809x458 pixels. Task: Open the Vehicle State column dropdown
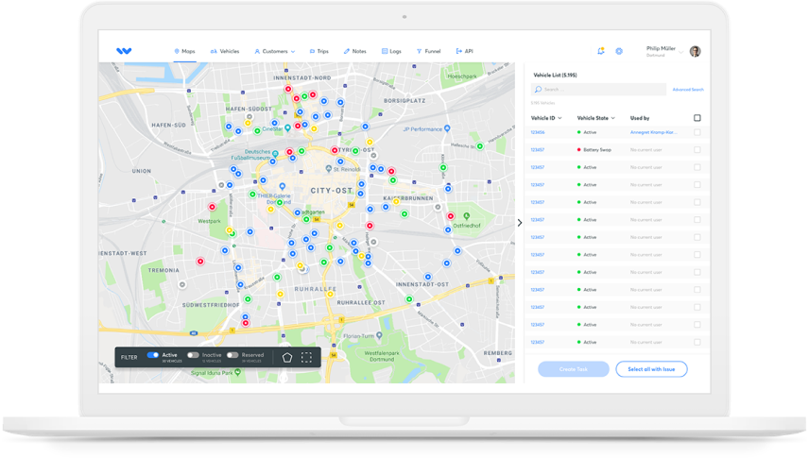[613, 118]
